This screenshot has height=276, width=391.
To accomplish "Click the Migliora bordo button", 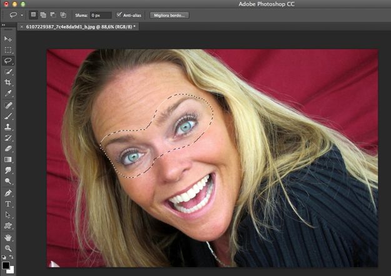I will click(170, 15).
